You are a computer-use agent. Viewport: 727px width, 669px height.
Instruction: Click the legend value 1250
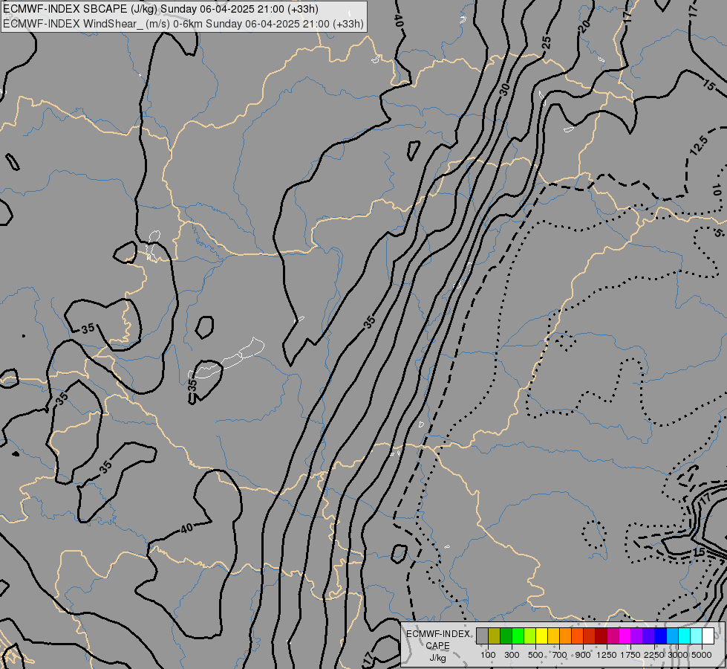[x=607, y=655]
